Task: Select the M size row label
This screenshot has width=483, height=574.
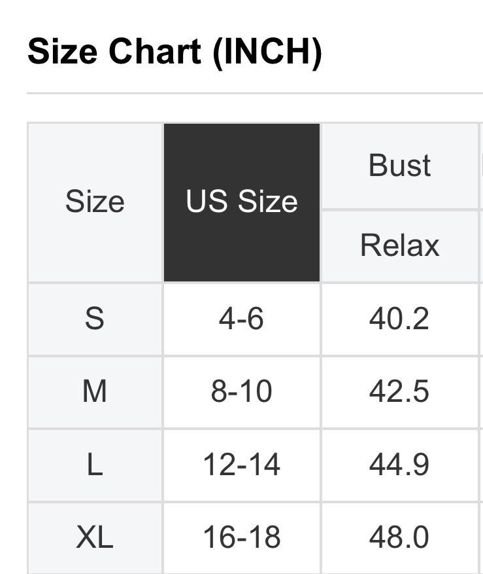Action: [x=95, y=392]
